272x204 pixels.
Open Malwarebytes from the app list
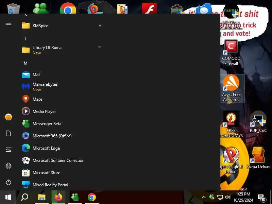pos(62,87)
